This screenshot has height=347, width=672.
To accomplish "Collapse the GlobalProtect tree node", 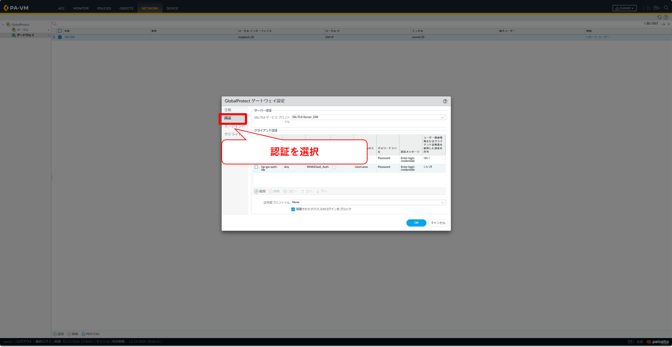I will pos(3,25).
